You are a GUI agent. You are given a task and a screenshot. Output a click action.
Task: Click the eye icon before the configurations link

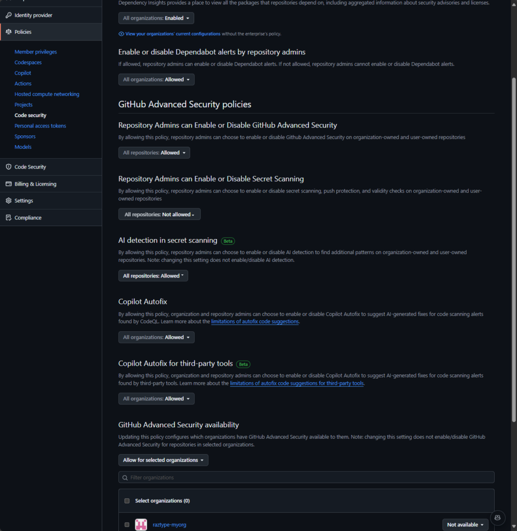[122, 33]
